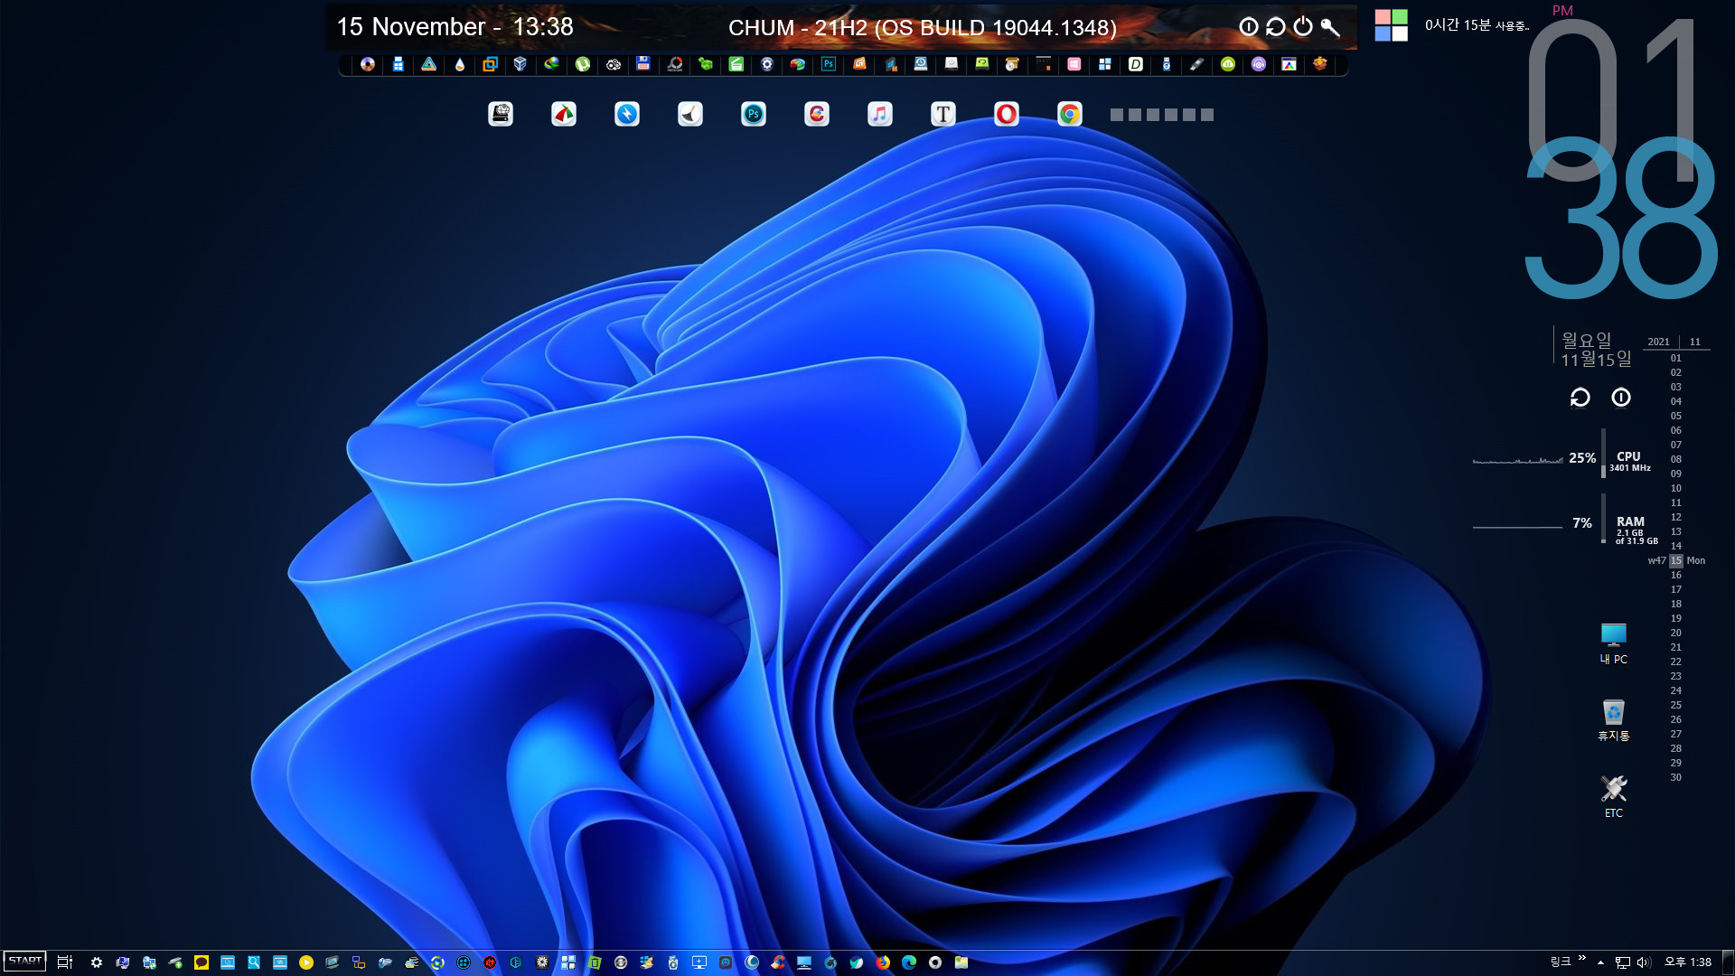Open the blue lightning bolt dock icon
1735x976 pixels.
coord(627,114)
